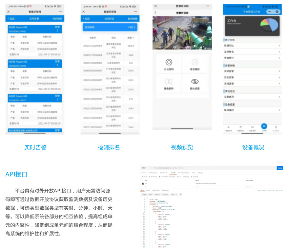Open the JSON format dropdown
288x251 pixels.
174,194
